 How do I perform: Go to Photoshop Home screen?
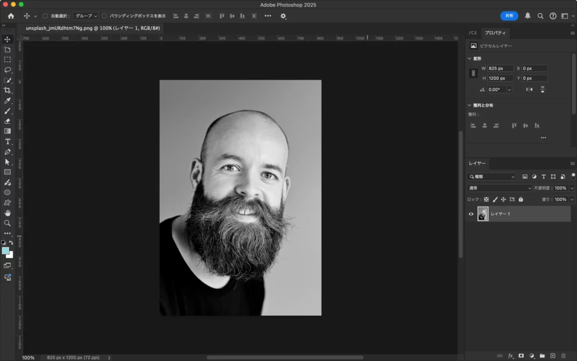11,16
